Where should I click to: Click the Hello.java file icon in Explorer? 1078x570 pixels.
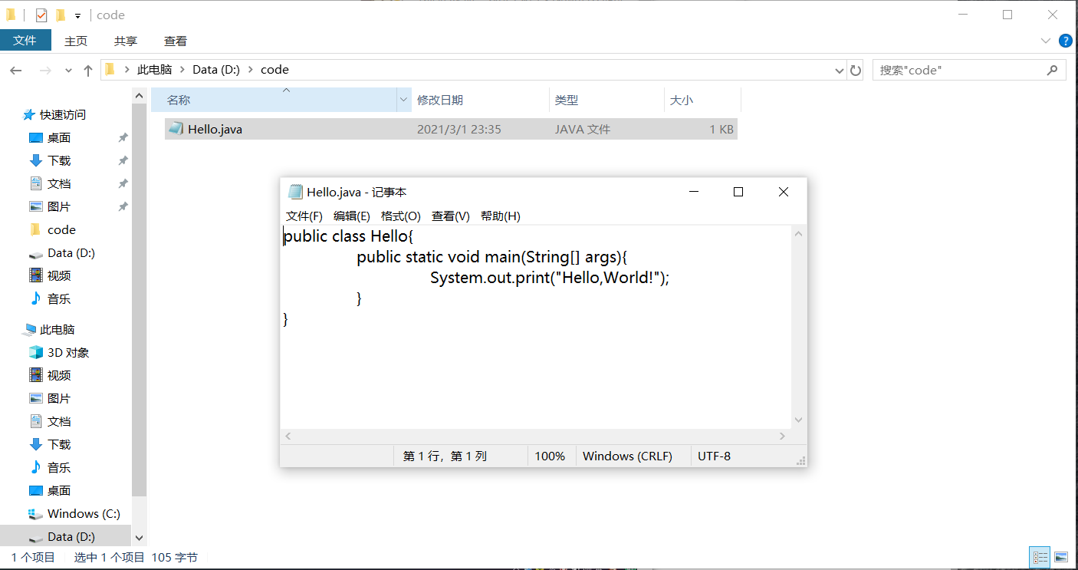click(x=176, y=129)
